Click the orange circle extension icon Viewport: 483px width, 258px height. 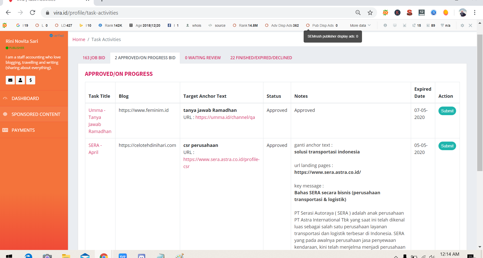446,13
